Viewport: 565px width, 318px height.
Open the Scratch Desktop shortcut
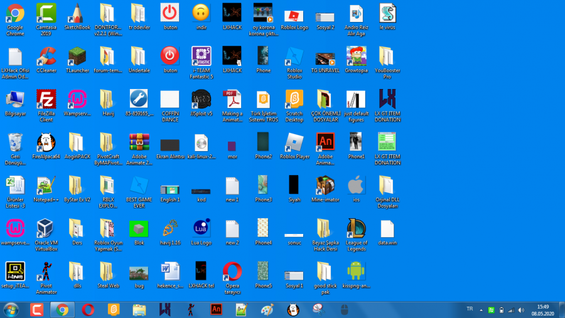294,100
